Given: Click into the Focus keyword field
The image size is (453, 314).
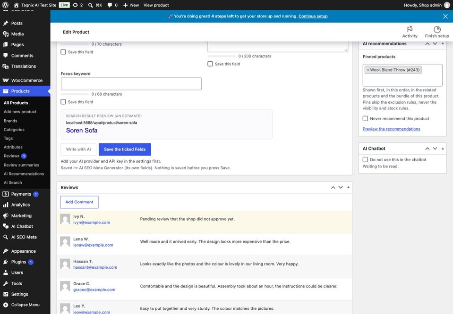Looking at the screenshot, I should click(x=131, y=84).
